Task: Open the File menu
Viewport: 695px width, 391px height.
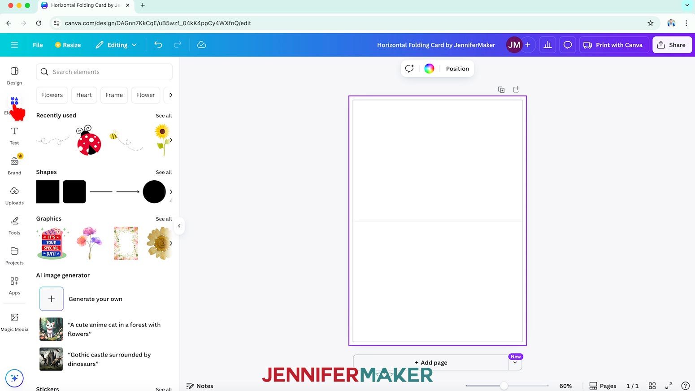Action: pos(38,45)
